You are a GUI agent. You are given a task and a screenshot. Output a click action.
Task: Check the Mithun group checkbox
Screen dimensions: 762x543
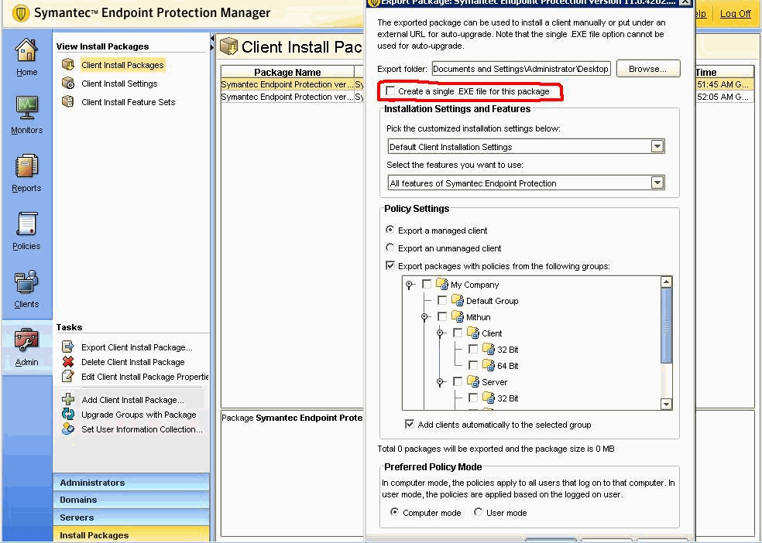point(442,316)
